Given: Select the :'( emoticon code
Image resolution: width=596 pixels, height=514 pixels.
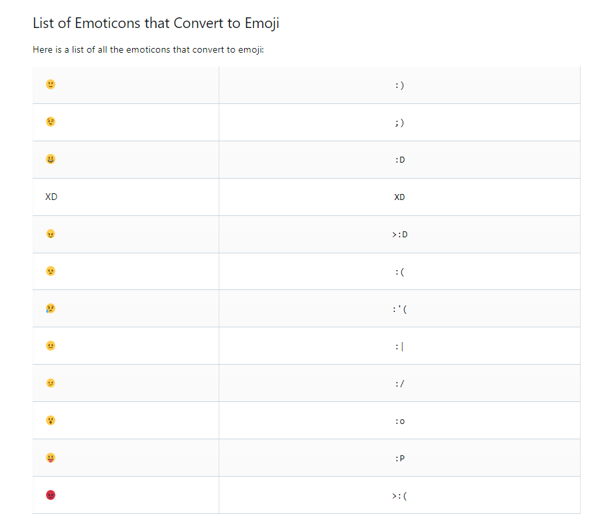Looking at the screenshot, I should click(399, 309).
